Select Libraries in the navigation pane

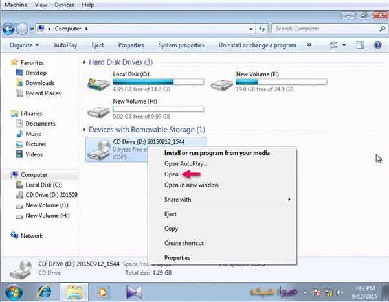point(32,113)
